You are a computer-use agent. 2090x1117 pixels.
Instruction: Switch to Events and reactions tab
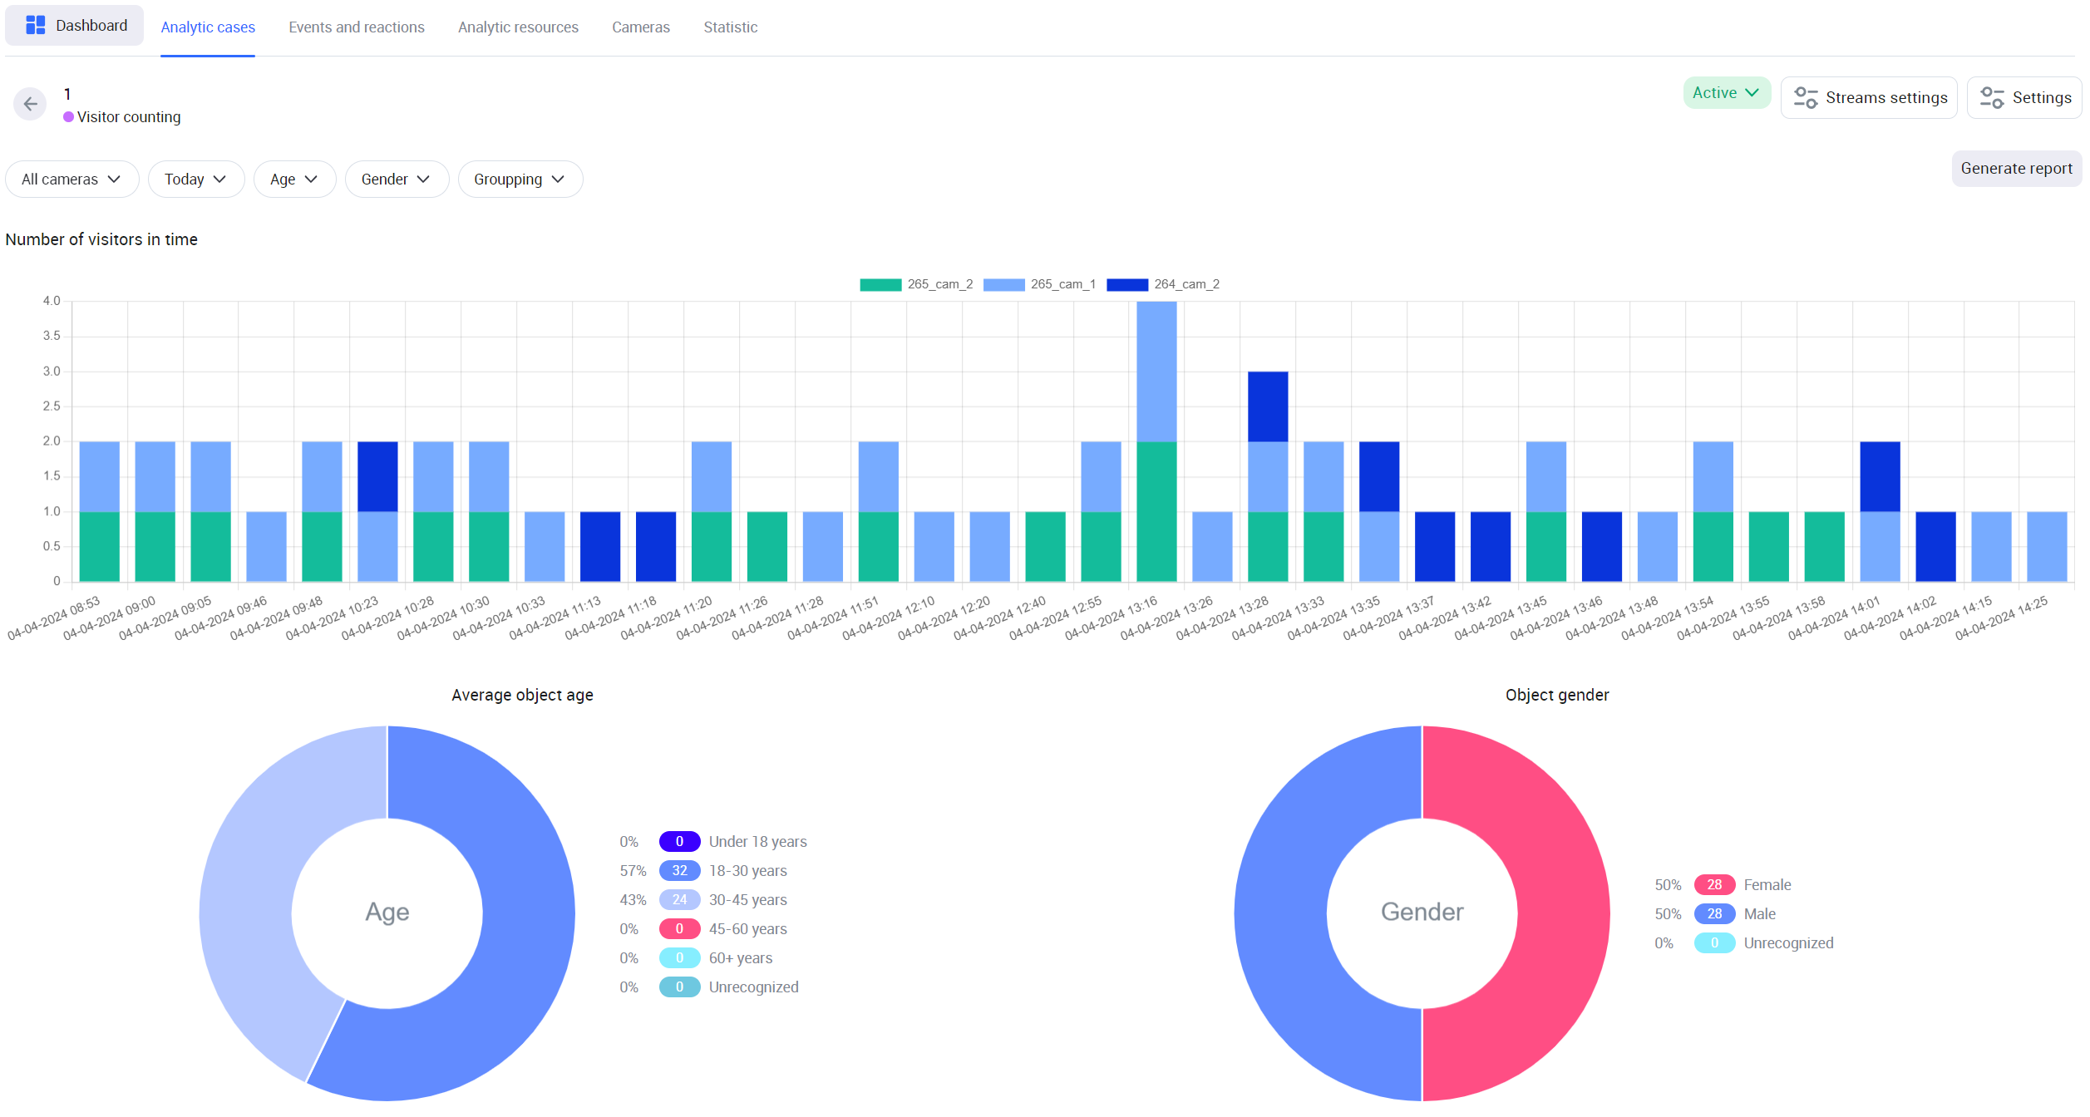tap(356, 27)
